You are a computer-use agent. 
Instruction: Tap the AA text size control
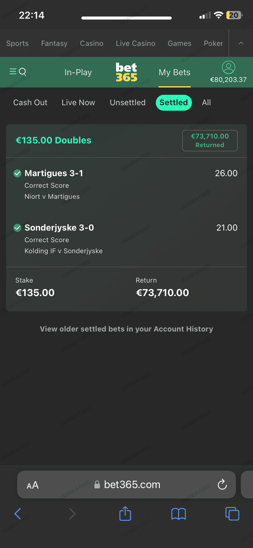point(33,485)
